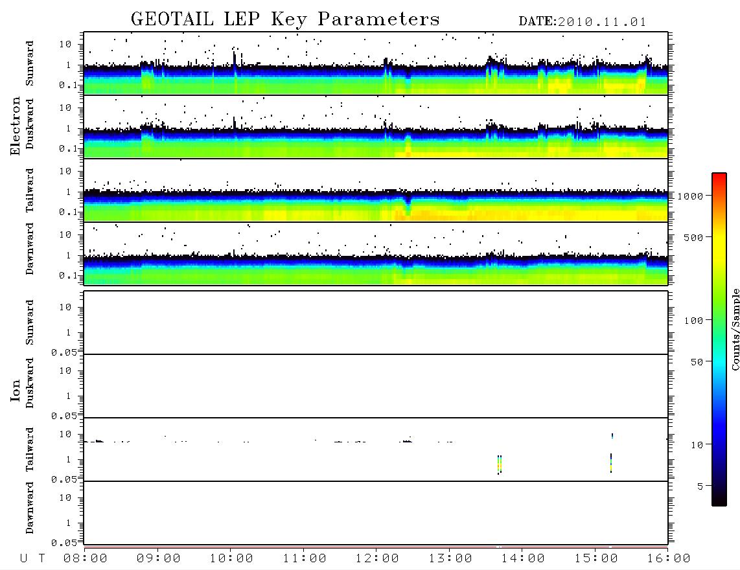Click inside the Electron Dawnward spectrogram

376,253
